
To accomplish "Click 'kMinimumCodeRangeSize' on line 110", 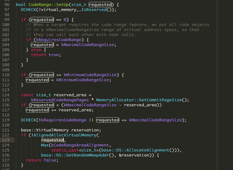I will click(x=90, y=75).
